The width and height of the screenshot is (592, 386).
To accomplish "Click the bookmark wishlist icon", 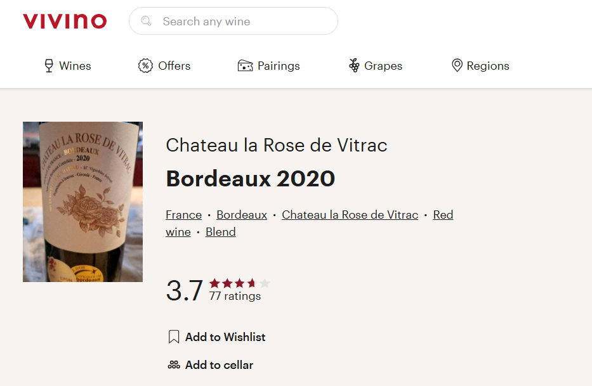I will point(174,337).
